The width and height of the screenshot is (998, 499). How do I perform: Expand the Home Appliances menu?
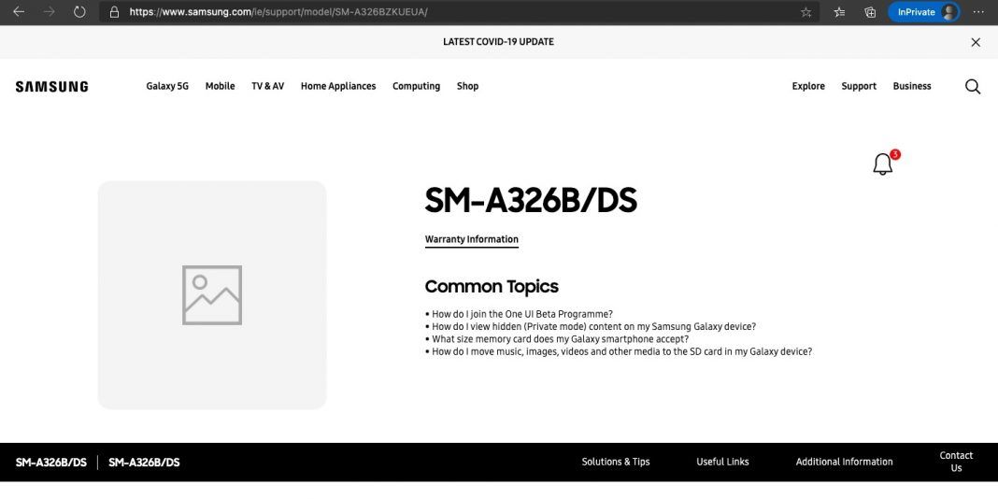point(337,86)
